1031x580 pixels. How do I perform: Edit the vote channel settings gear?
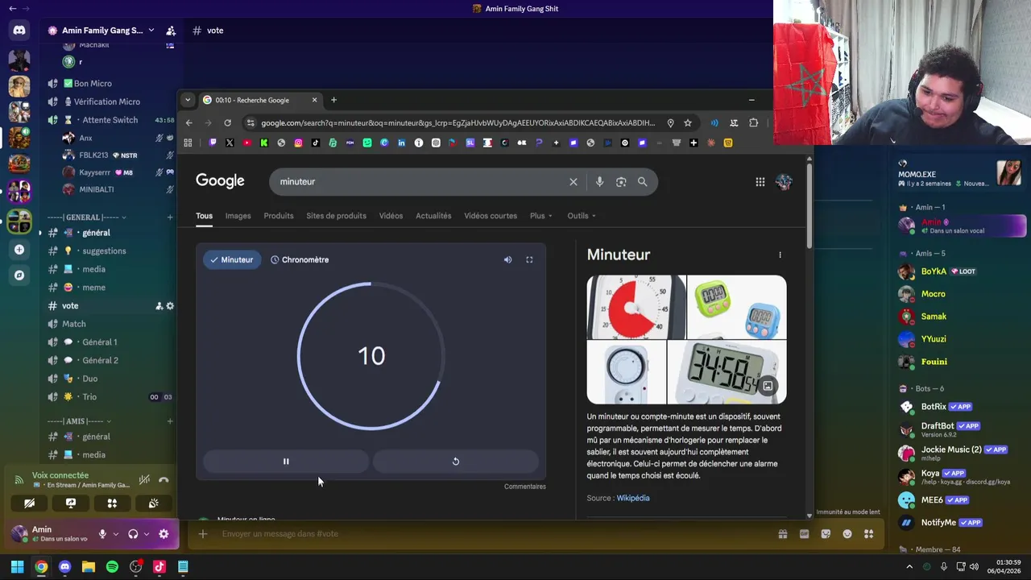(170, 306)
